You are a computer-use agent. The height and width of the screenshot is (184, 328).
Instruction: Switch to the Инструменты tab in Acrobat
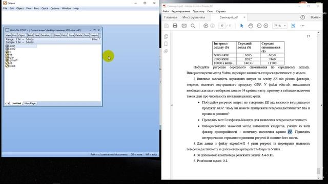click(x=194, y=17)
